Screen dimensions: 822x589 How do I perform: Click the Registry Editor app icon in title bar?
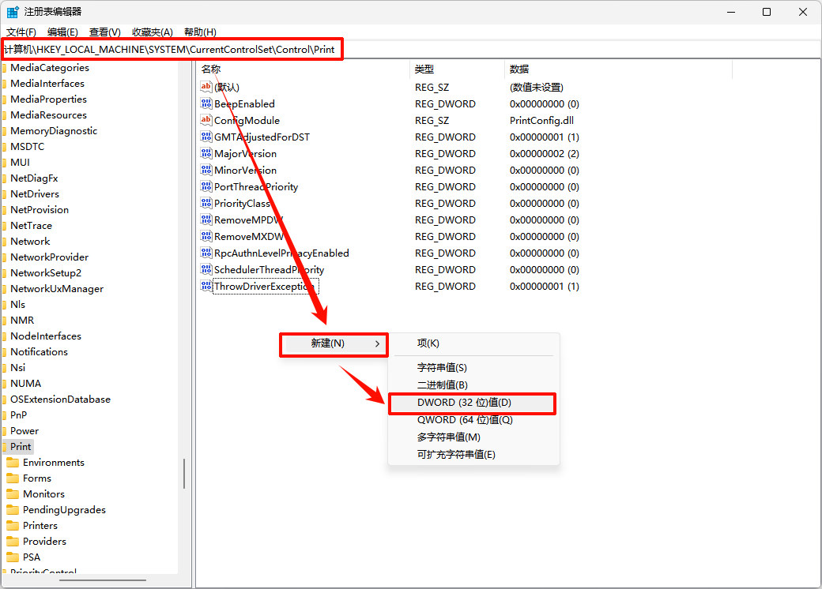(x=13, y=12)
